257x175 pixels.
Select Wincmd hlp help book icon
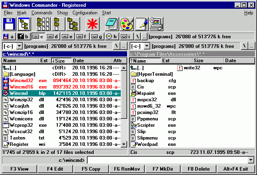pyautogui.click(x=6, y=93)
